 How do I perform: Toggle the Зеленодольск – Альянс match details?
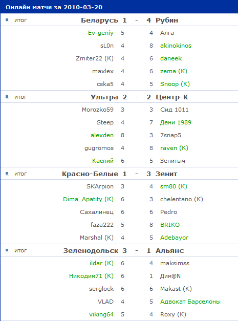119,250
